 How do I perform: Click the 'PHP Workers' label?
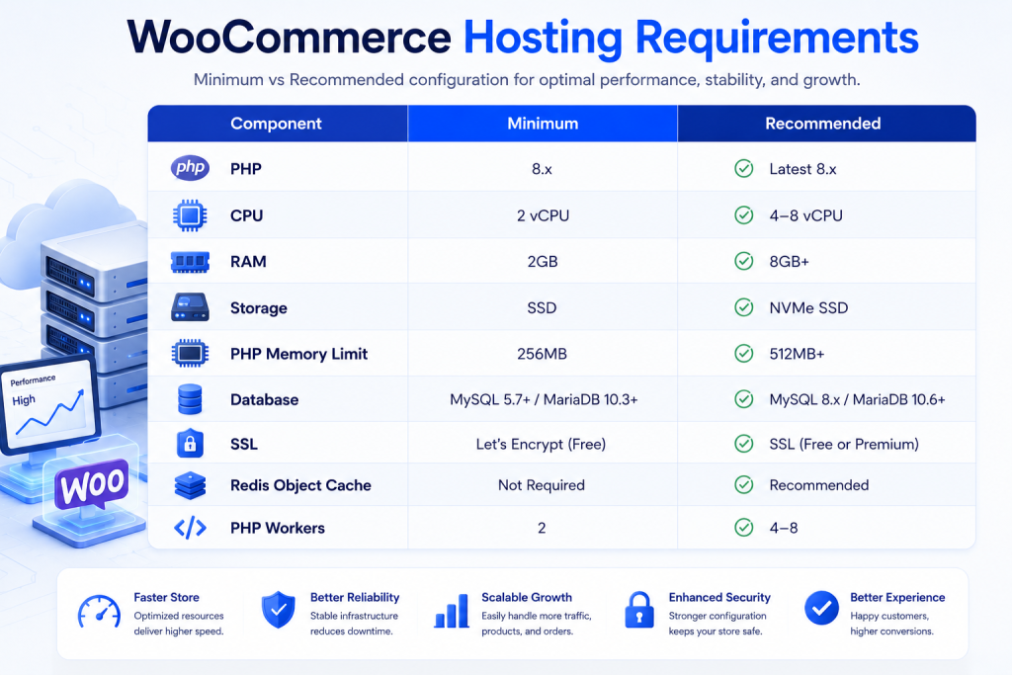pyautogui.click(x=278, y=528)
